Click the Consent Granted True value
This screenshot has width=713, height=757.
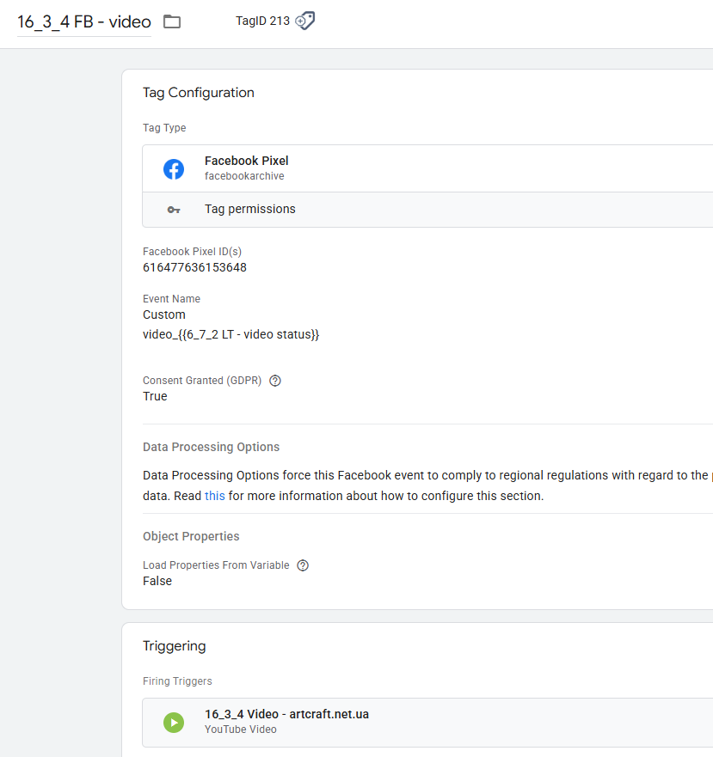pos(155,396)
